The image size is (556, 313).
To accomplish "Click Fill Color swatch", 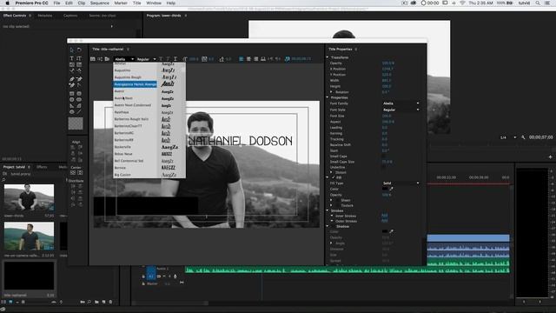I will [x=385, y=189].
